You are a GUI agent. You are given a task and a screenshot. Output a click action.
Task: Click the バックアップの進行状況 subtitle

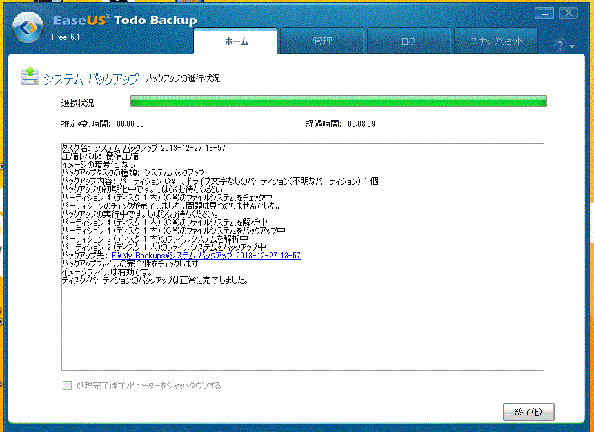(183, 79)
